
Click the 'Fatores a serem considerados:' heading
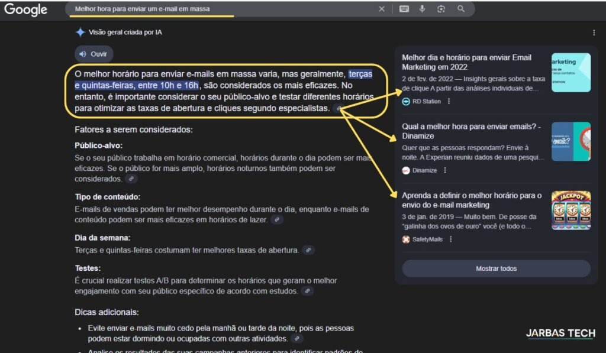pos(133,129)
